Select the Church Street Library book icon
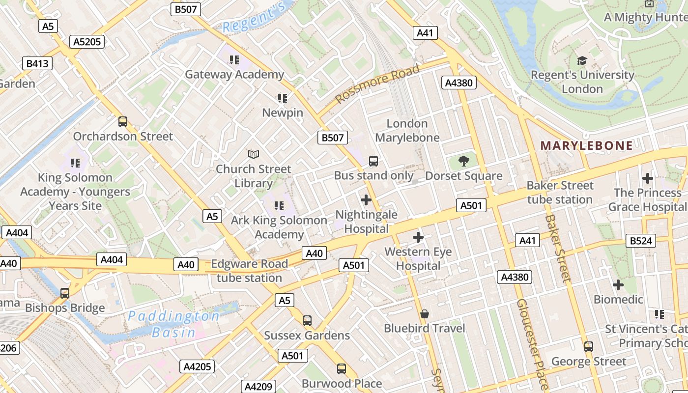This screenshot has height=393, width=688. pyautogui.click(x=254, y=155)
